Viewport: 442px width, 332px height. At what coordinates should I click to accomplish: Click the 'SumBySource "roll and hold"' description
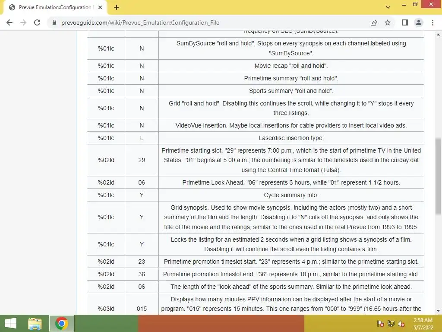(291, 48)
